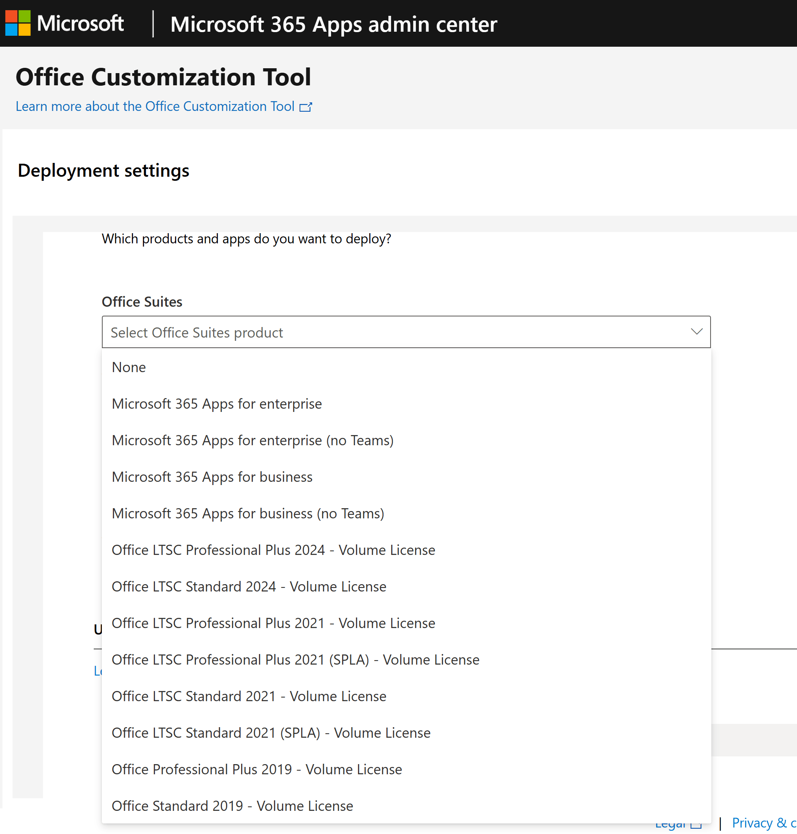Select Office LTSC Professional Plus 2024 - Volume License
This screenshot has width=797, height=834.
[406, 550]
